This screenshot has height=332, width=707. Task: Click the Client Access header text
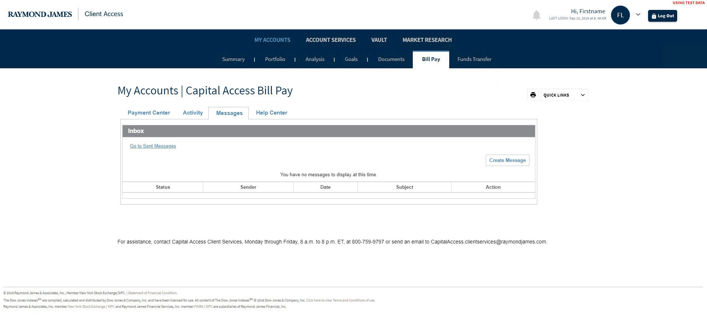104,14
